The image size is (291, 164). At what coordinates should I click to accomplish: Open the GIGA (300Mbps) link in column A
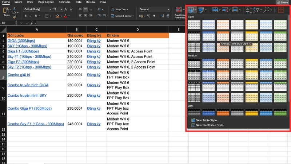(x=21, y=41)
